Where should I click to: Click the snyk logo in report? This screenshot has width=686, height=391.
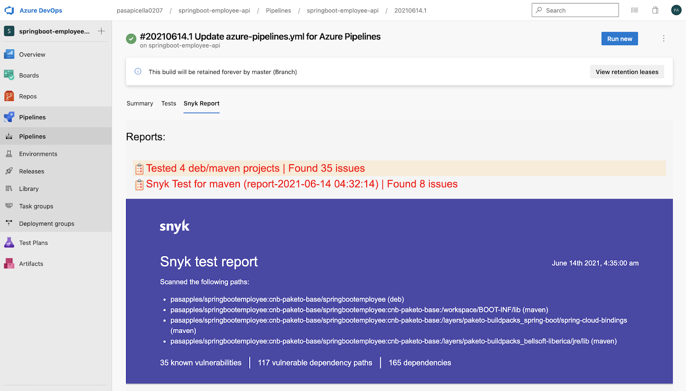click(175, 226)
